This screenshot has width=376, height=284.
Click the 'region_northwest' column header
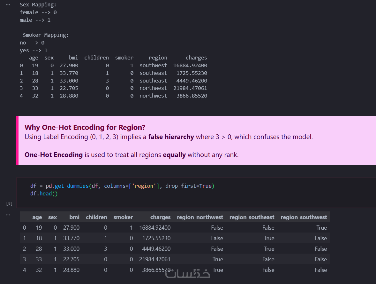pyautogui.click(x=200, y=217)
